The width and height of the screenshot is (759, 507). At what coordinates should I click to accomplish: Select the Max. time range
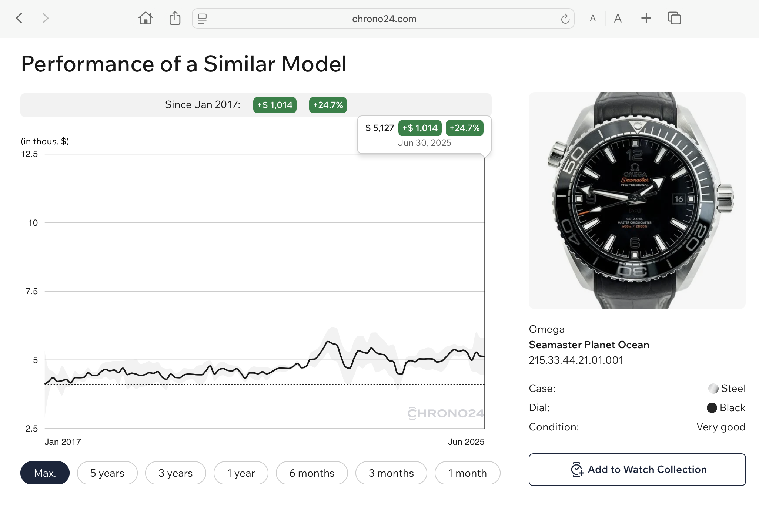click(x=45, y=473)
